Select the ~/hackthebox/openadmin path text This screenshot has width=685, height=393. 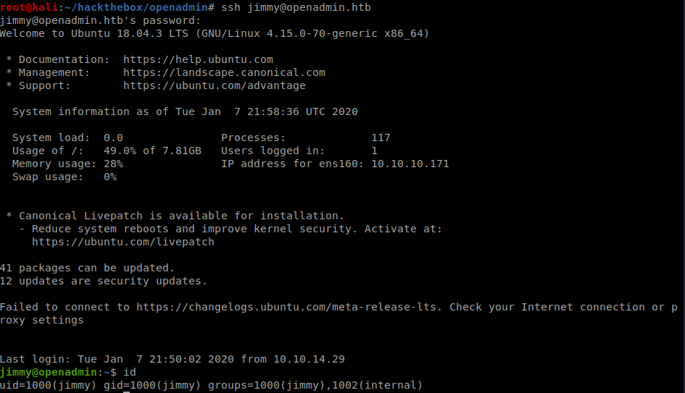(136, 7)
